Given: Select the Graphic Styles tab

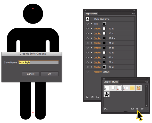Looking at the screenshot, I should pyautogui.click(x=111, y=82).
